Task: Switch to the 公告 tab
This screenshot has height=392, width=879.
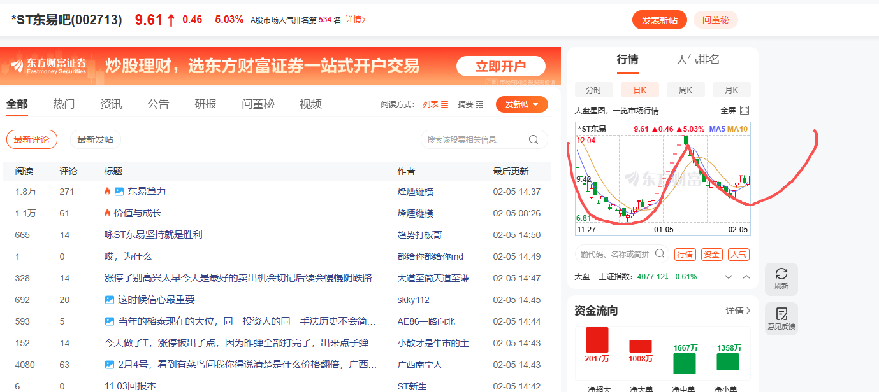Action: 158,104
